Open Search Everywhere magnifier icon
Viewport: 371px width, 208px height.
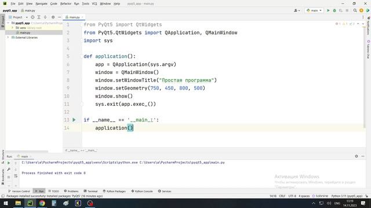(x=355, y=10)
